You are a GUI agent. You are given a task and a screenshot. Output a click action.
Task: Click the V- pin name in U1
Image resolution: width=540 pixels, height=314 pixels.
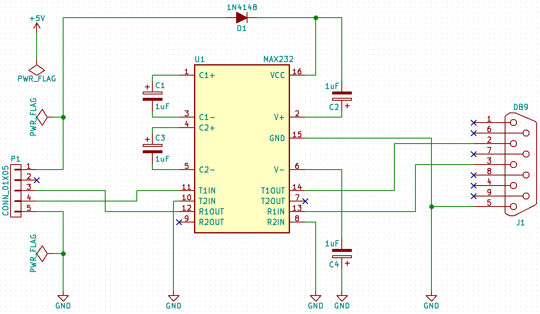279,170
